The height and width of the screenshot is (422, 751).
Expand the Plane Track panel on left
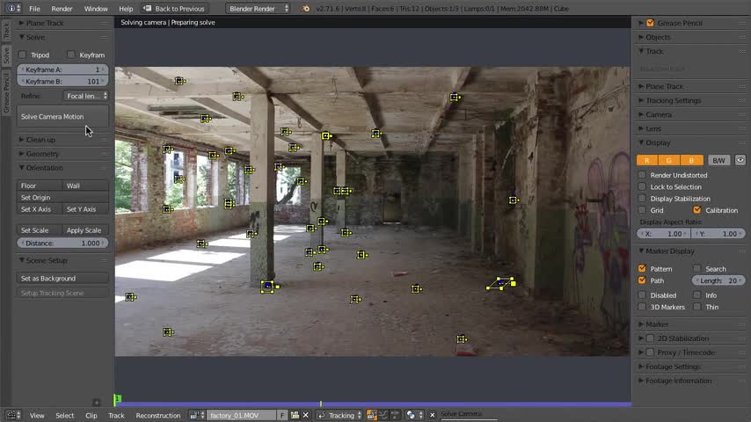coord(45,23)
